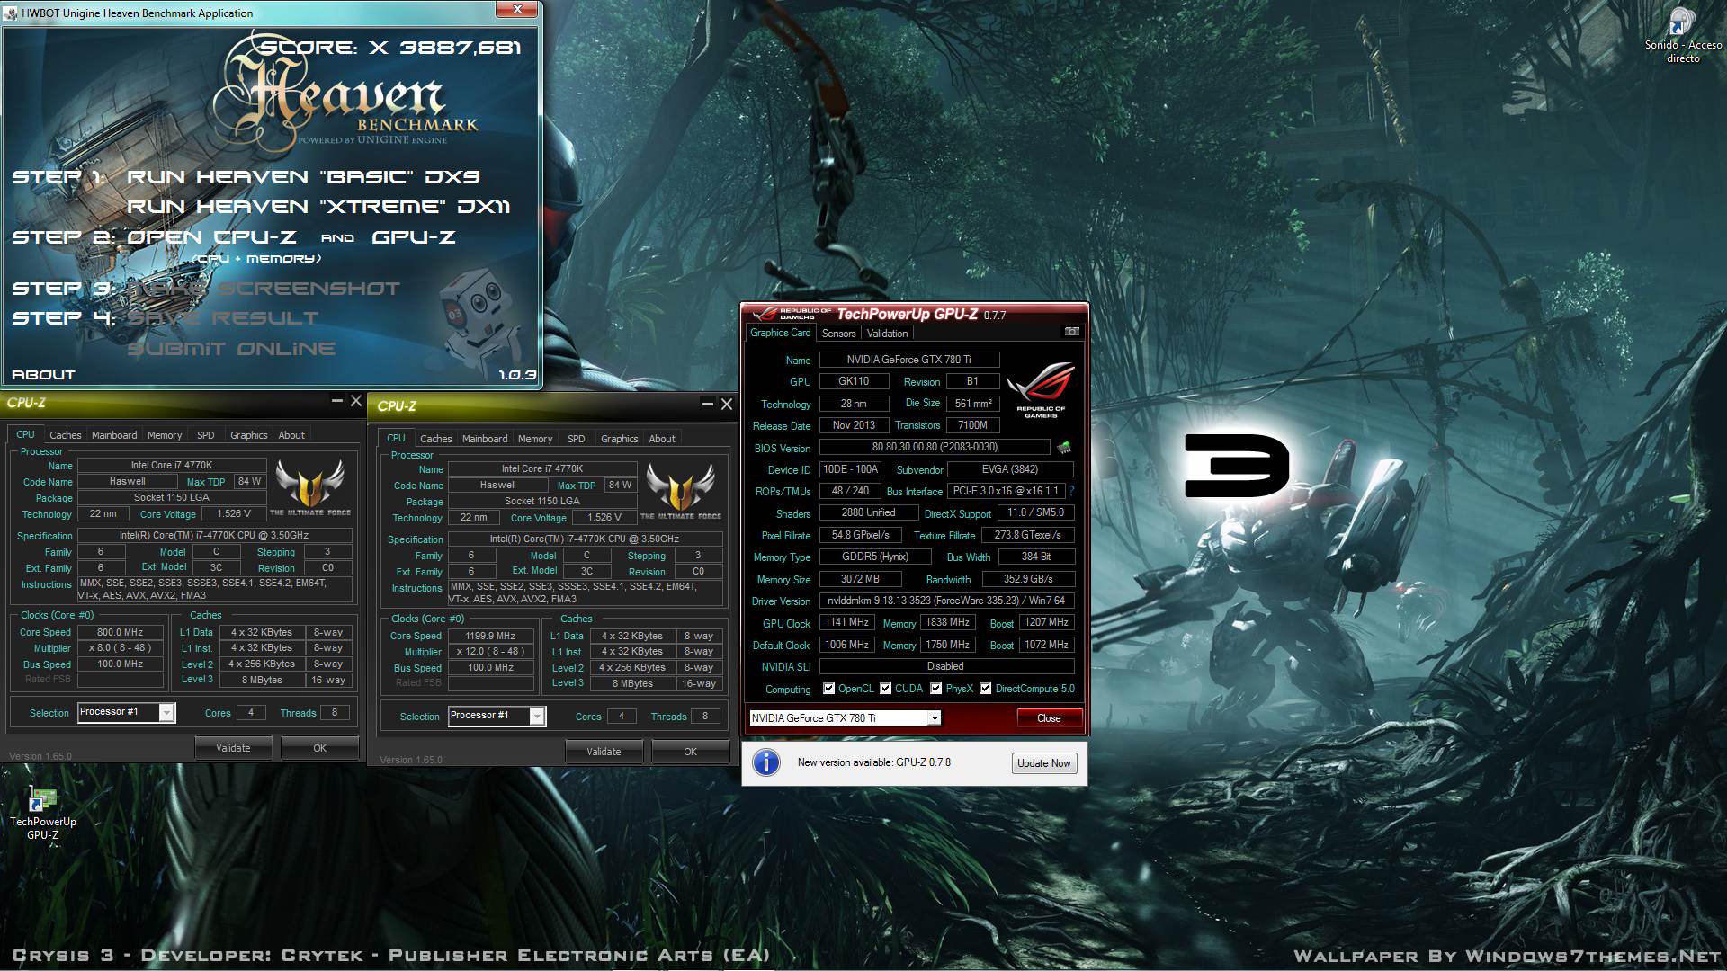
Task: Click the TUF logo in left CPU-Z
Action: click(x=310, y=485)
